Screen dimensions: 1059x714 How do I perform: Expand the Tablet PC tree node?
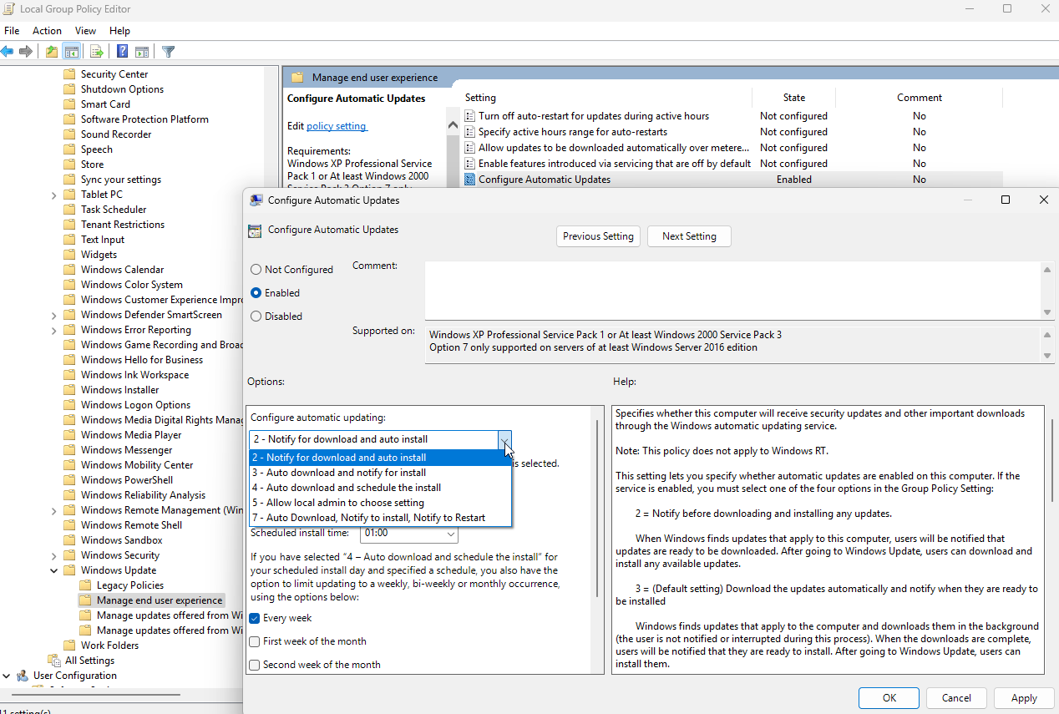[x=54, y=195]
